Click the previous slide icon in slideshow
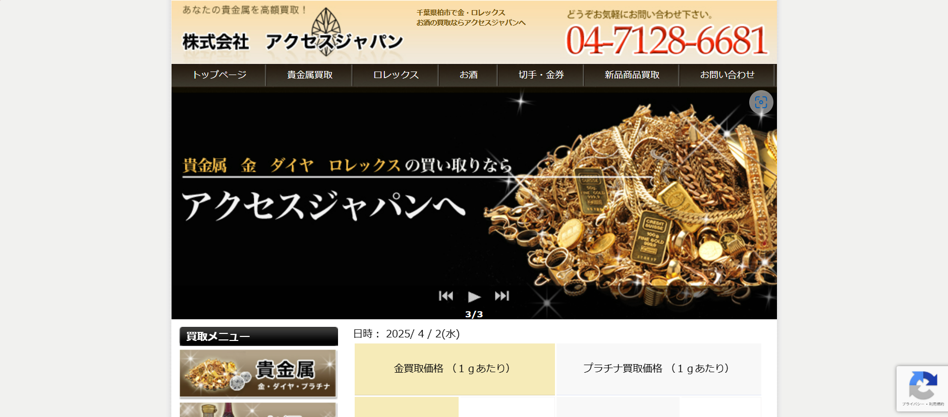The height and width of the screenshot is (417, 948). point(446,296)
